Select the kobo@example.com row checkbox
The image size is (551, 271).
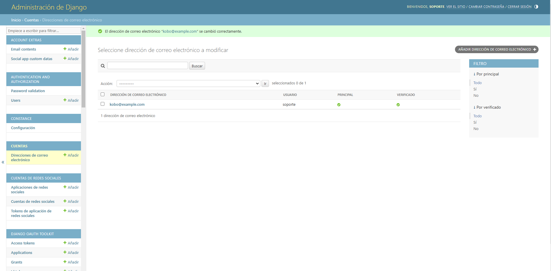pos(102,104)
